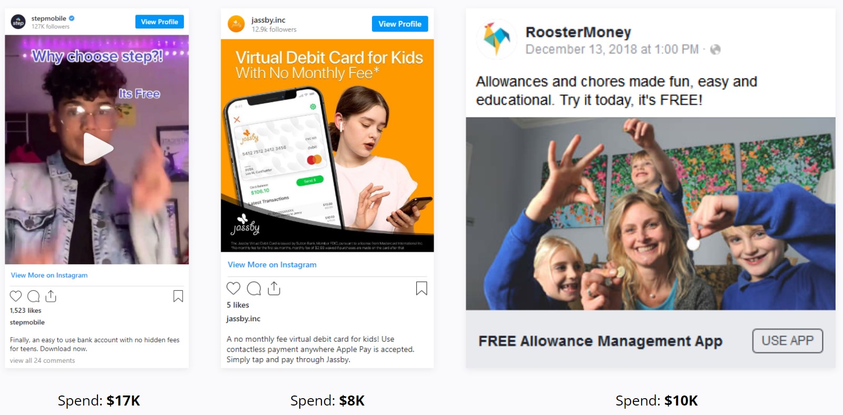Share the stepmobile post via upload icon
The height and width of the screenshot is (415, 843).
pyautogui.click(x=51, y=296)
